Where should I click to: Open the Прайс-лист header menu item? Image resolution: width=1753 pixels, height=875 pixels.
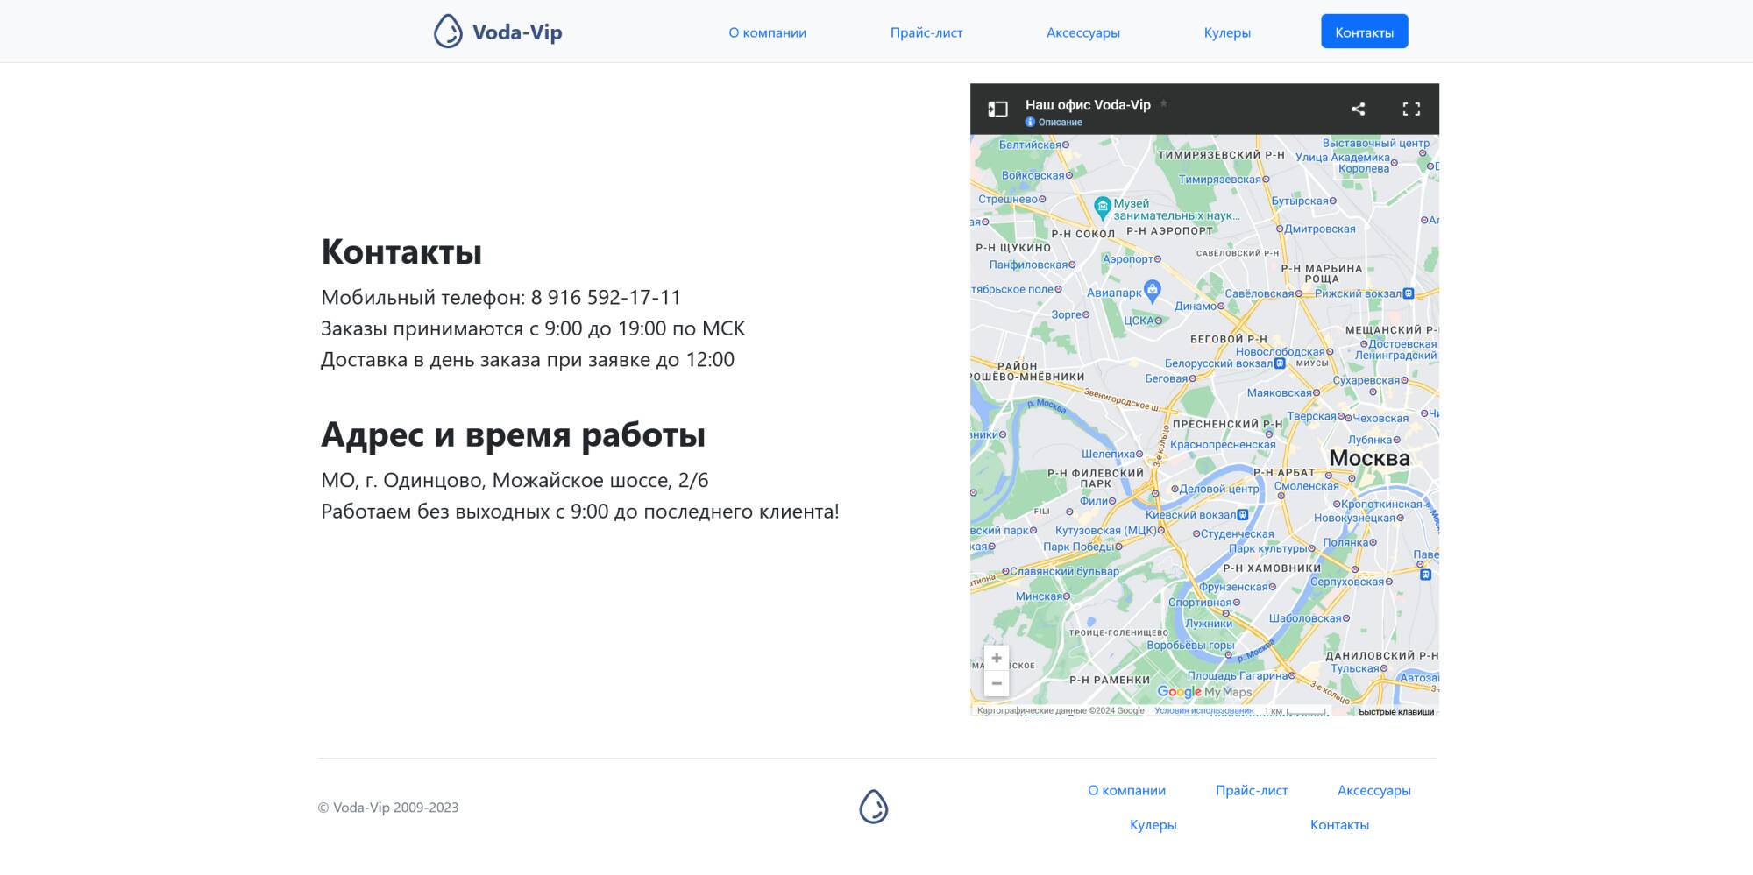[926, 32]
